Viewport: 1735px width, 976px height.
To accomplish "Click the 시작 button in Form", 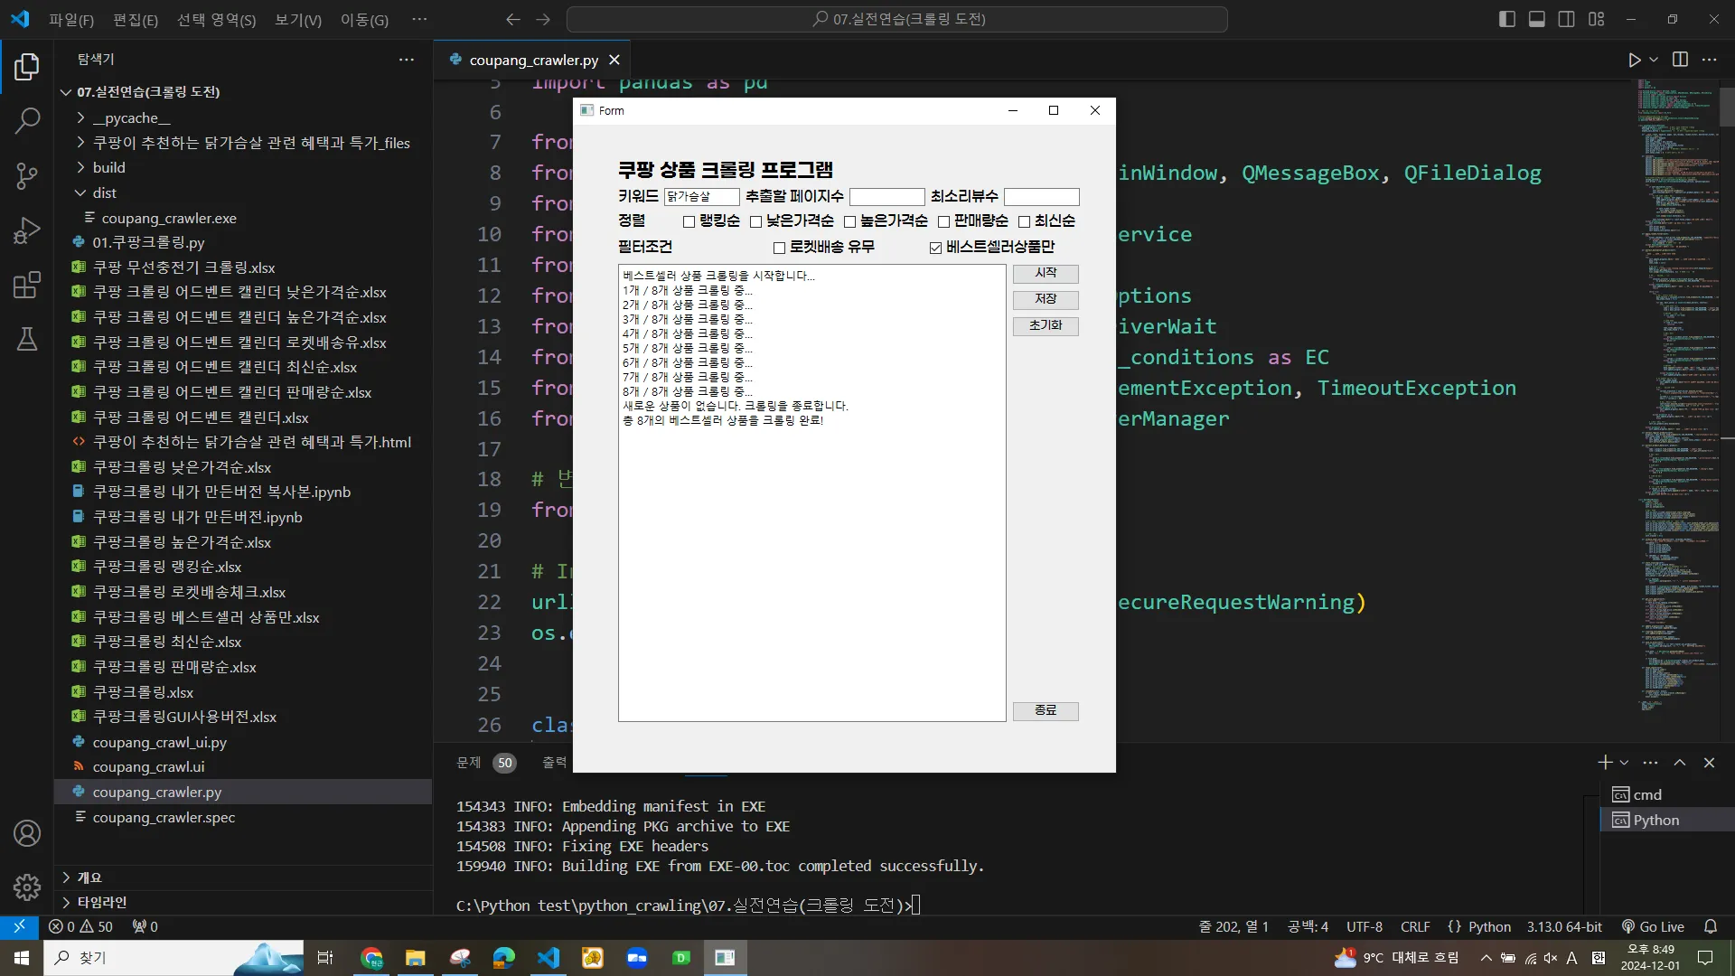I will [x=1046, y=273].
